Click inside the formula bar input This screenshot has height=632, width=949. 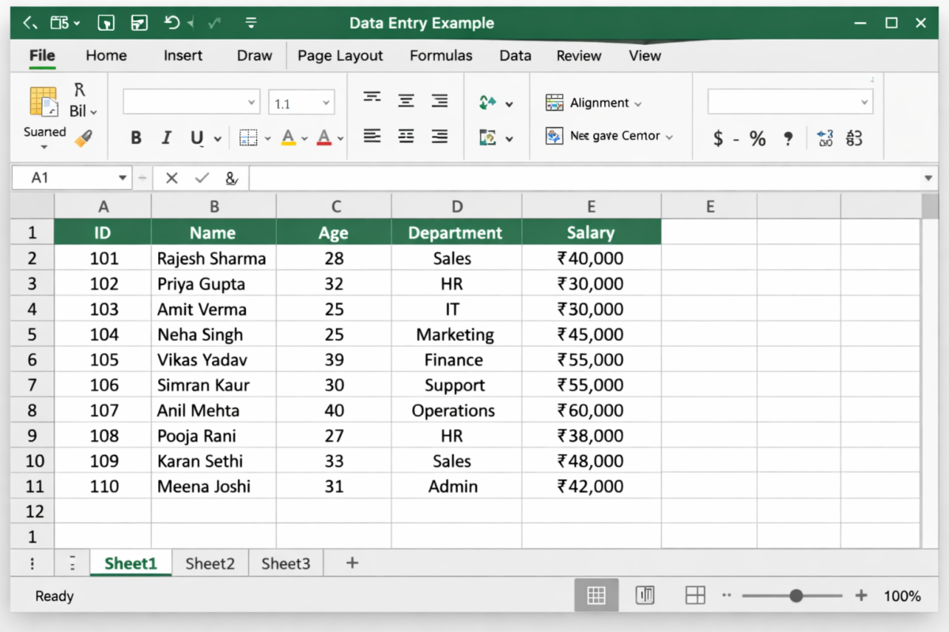585,179
